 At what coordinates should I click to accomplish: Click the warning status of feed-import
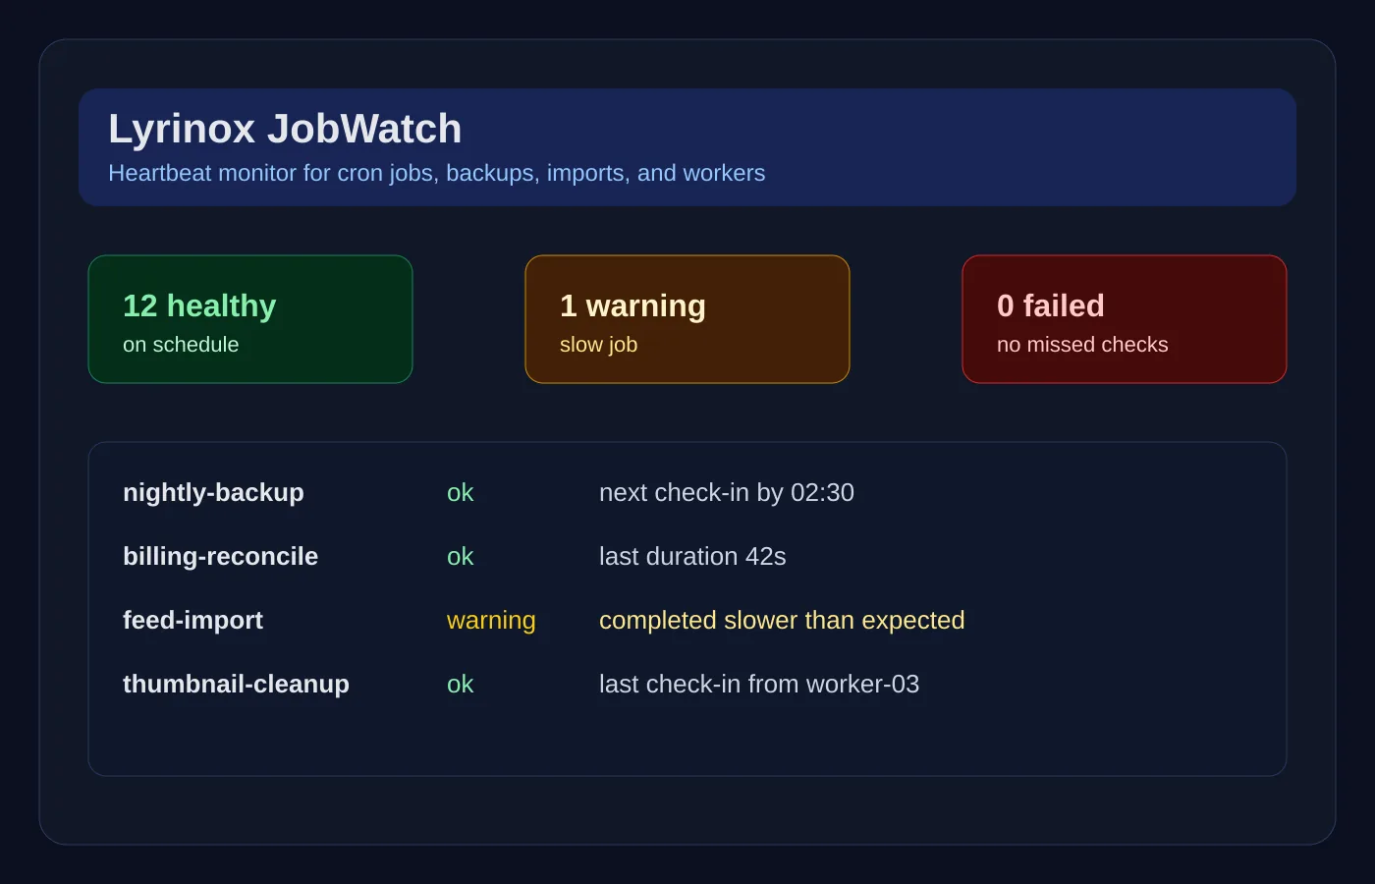click(491, 621)
